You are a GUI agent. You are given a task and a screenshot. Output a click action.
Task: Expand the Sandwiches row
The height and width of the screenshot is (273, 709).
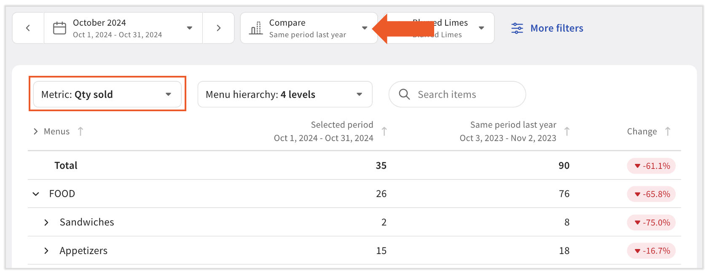coord(46,222)
